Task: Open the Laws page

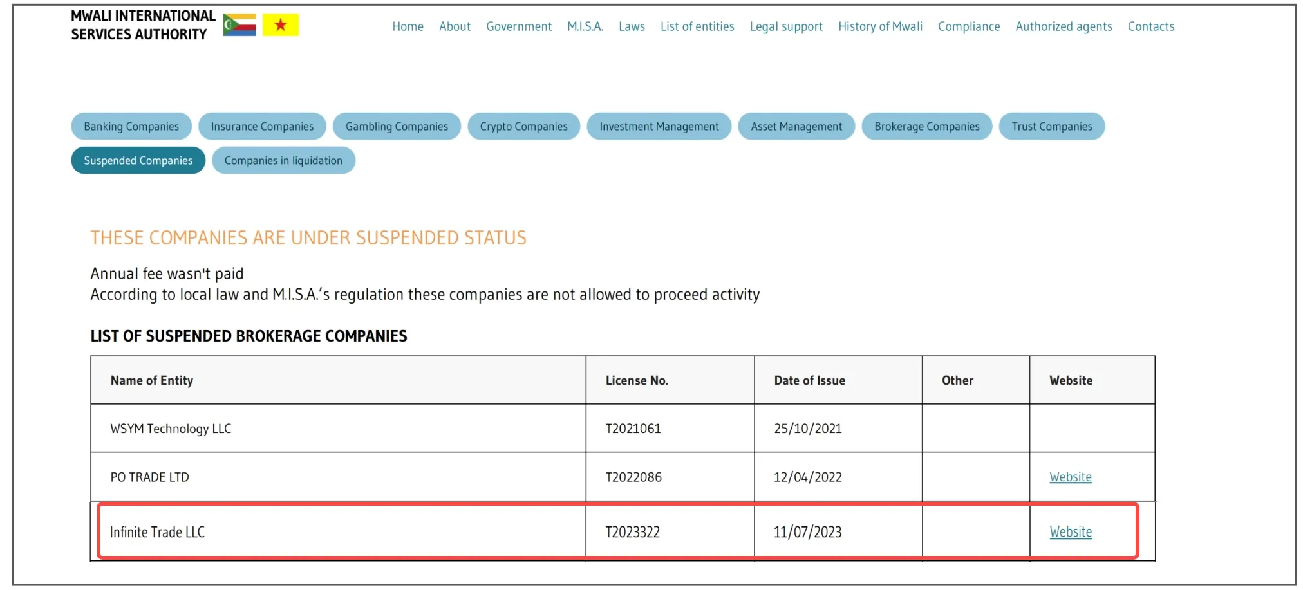Action: pyautogui.click(x=632, y=26)
